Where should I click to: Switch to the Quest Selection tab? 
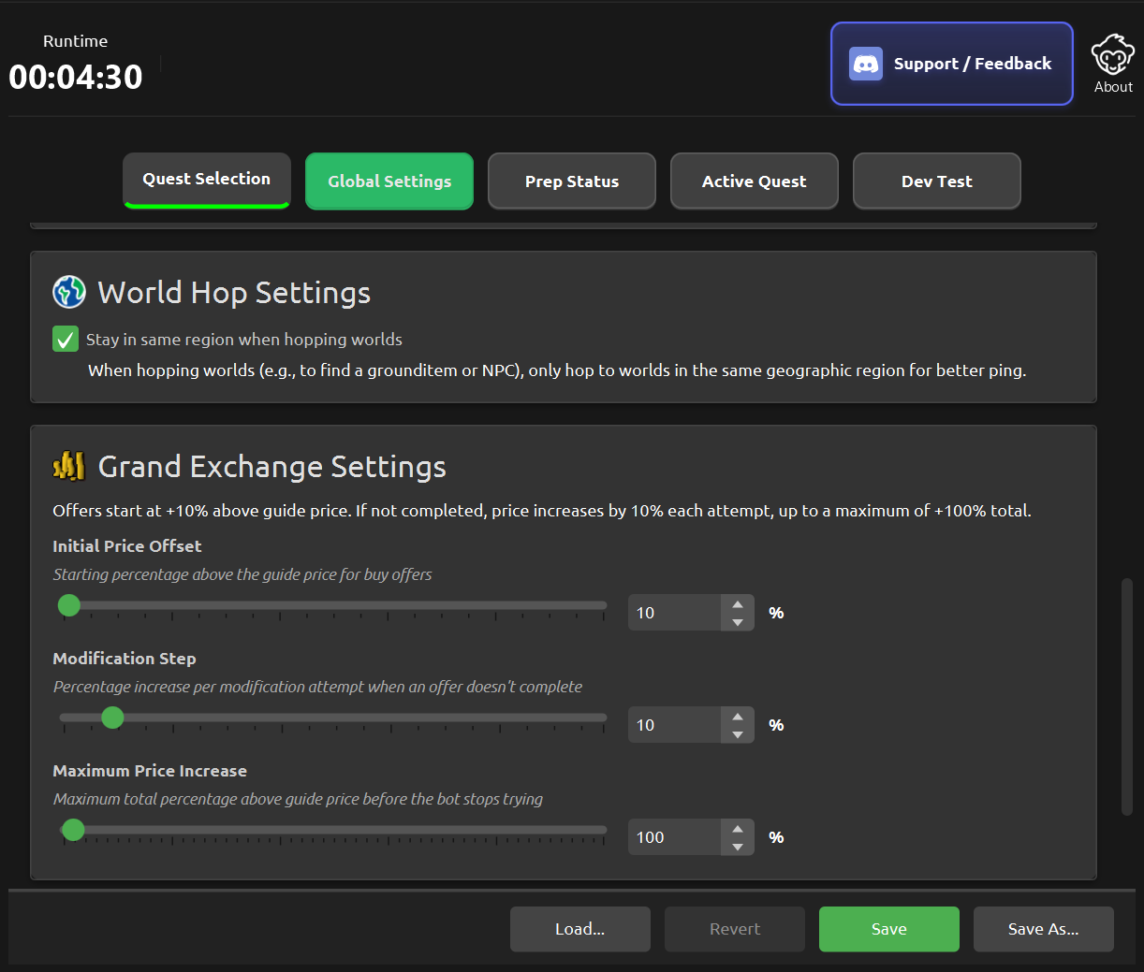(x=207, y=180)
